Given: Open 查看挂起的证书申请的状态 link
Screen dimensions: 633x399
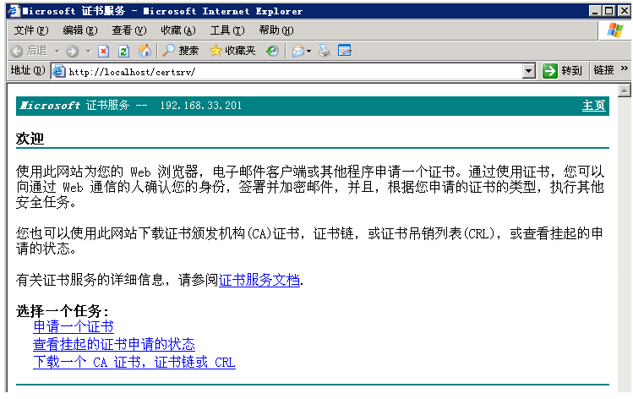Looking at the screenshot, I should pos(114,344).
